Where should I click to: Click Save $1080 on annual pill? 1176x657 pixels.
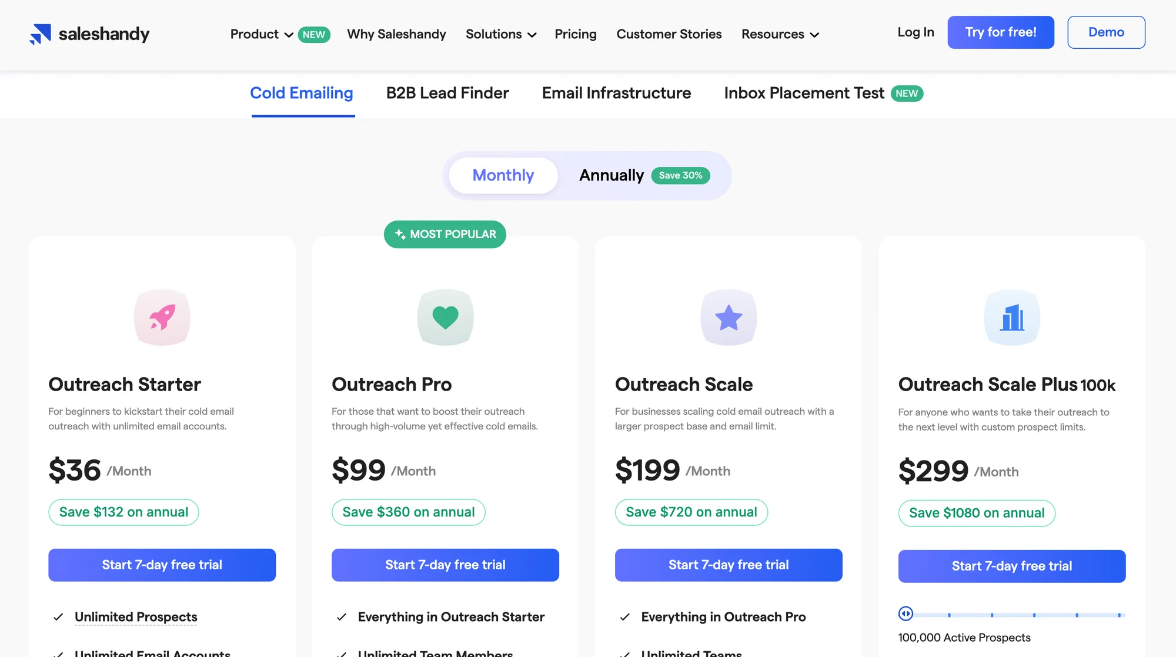[x=977, y=513]
